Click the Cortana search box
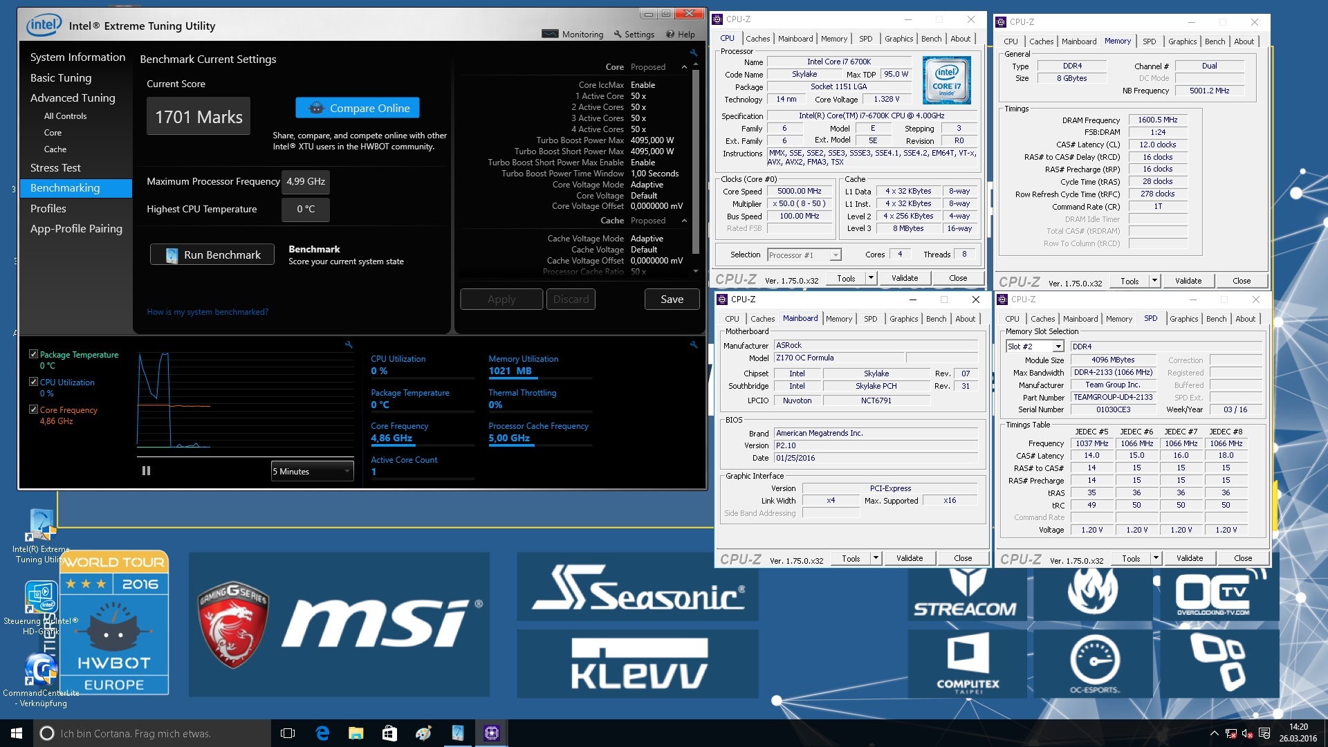The height and width of the screenshot is (747, 1328). (152, 733)
